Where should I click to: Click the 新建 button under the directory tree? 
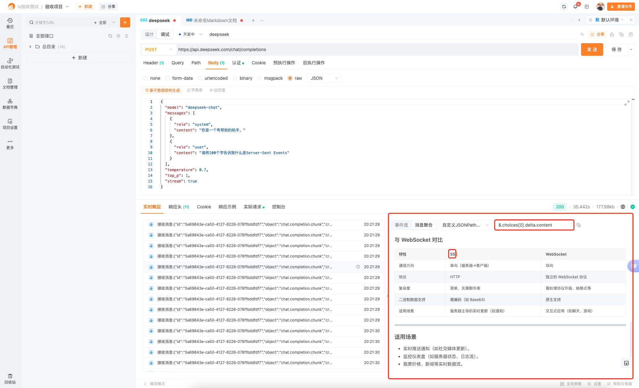(x=79, y=58)
